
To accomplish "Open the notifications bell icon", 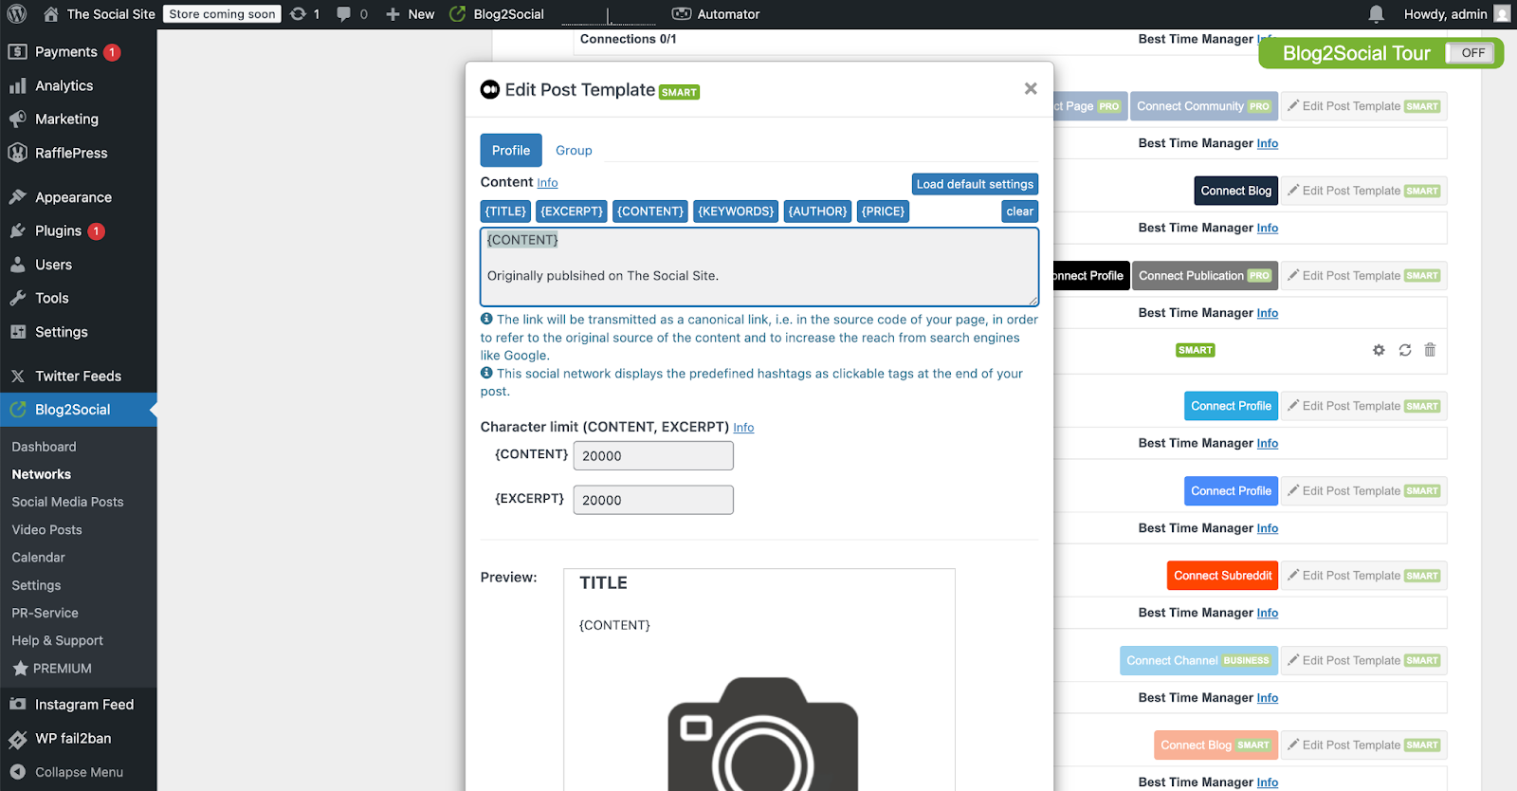I will pyautogui.click(x=1376, y=14).
